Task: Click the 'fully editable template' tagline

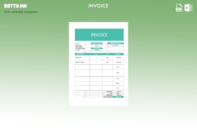Action: tap(21, 12)
